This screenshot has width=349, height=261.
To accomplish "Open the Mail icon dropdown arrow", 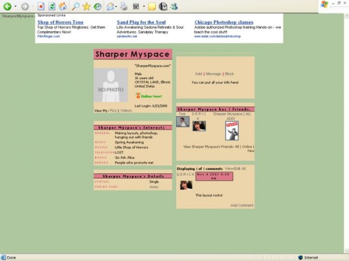I will (x=116, y=7).
